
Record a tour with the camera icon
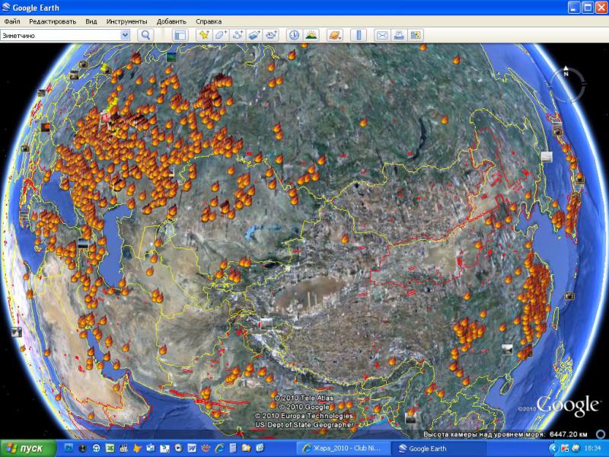pyautogui.click(x=271, y=35)
